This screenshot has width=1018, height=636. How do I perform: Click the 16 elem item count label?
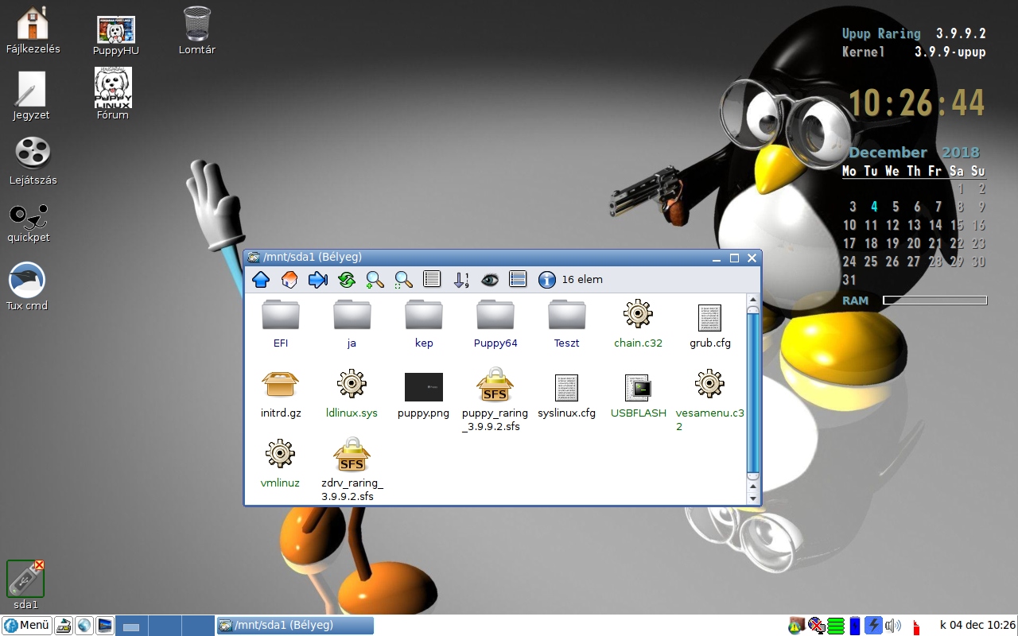[582, 280]
